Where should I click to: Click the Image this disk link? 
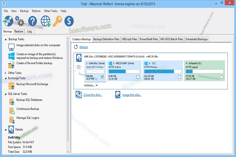(132, 95)
